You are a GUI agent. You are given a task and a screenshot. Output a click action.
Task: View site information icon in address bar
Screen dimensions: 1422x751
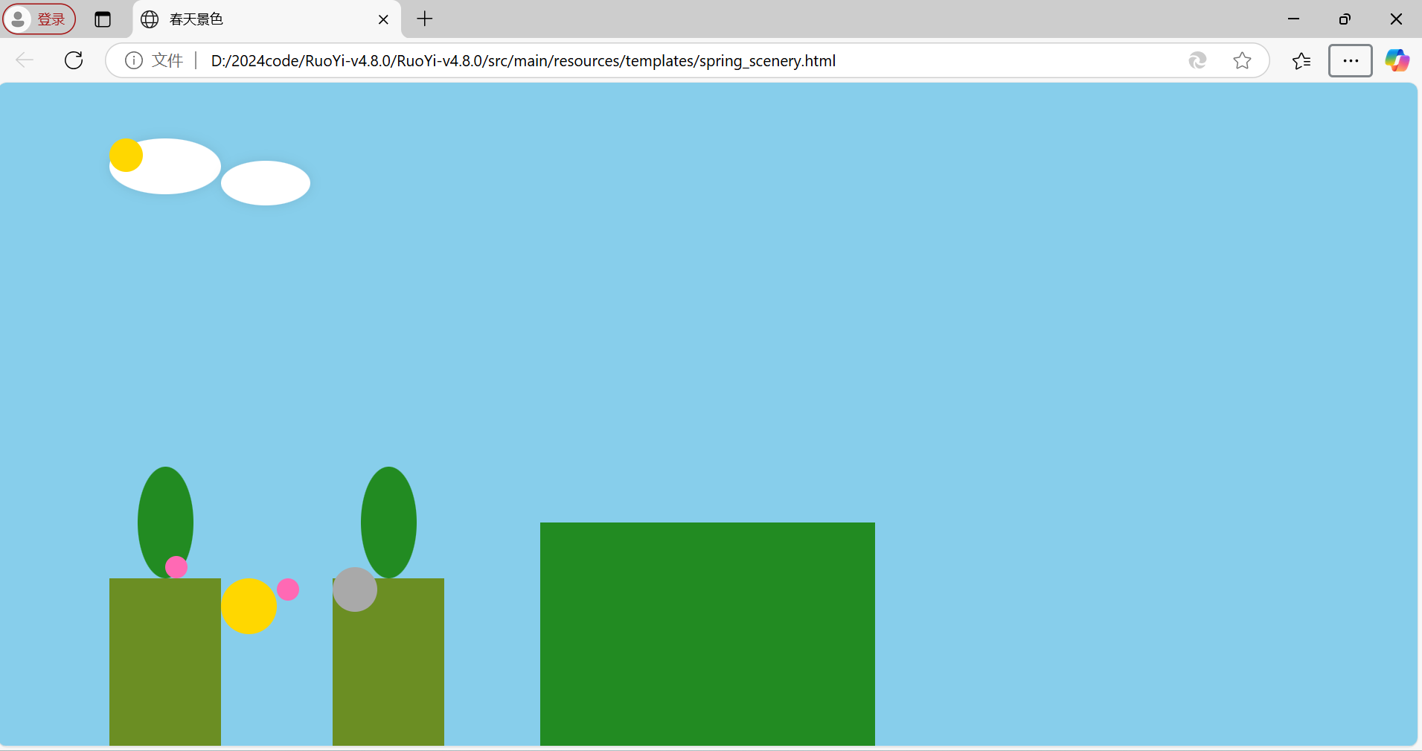[x=134, y=60]
